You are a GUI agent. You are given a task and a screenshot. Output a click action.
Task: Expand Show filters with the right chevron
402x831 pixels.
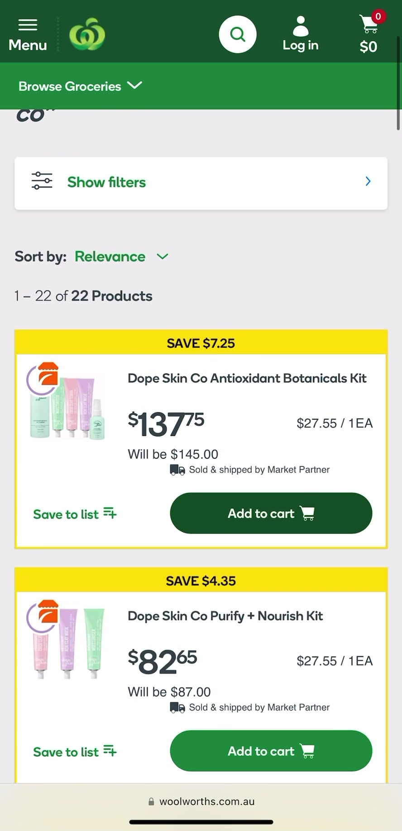click(x=368, y=181)
